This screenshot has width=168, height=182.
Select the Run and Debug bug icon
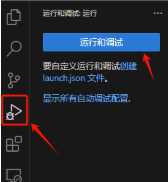click(x=14, y=112)
